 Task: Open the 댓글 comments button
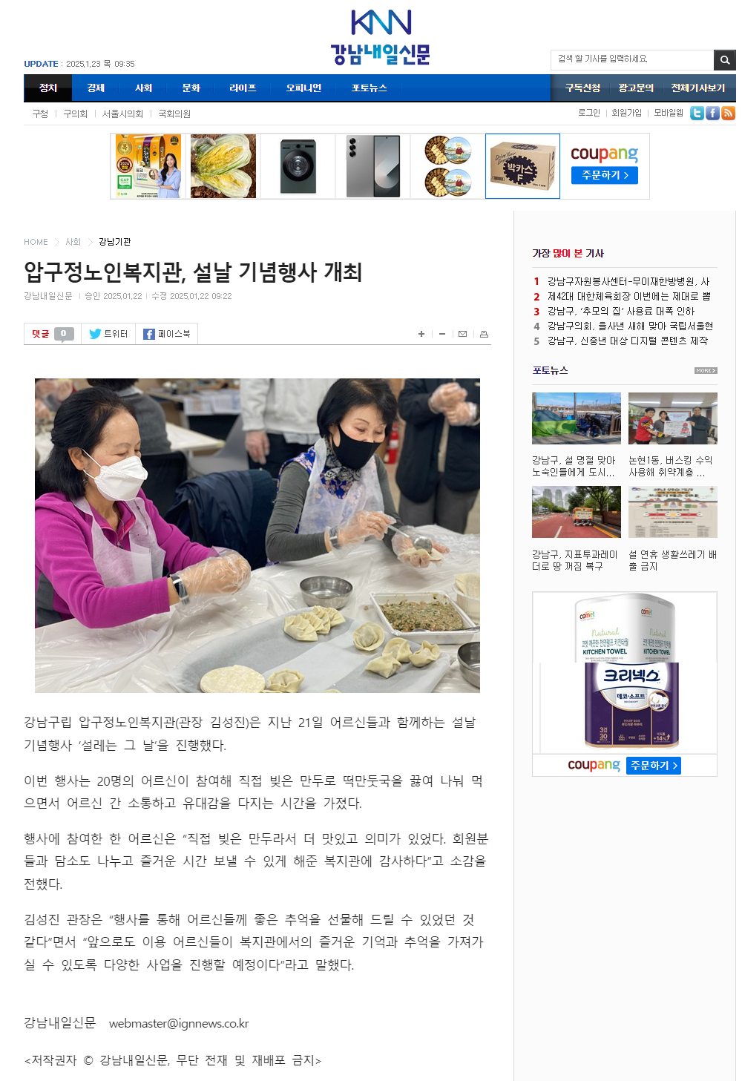click(53, 334)
